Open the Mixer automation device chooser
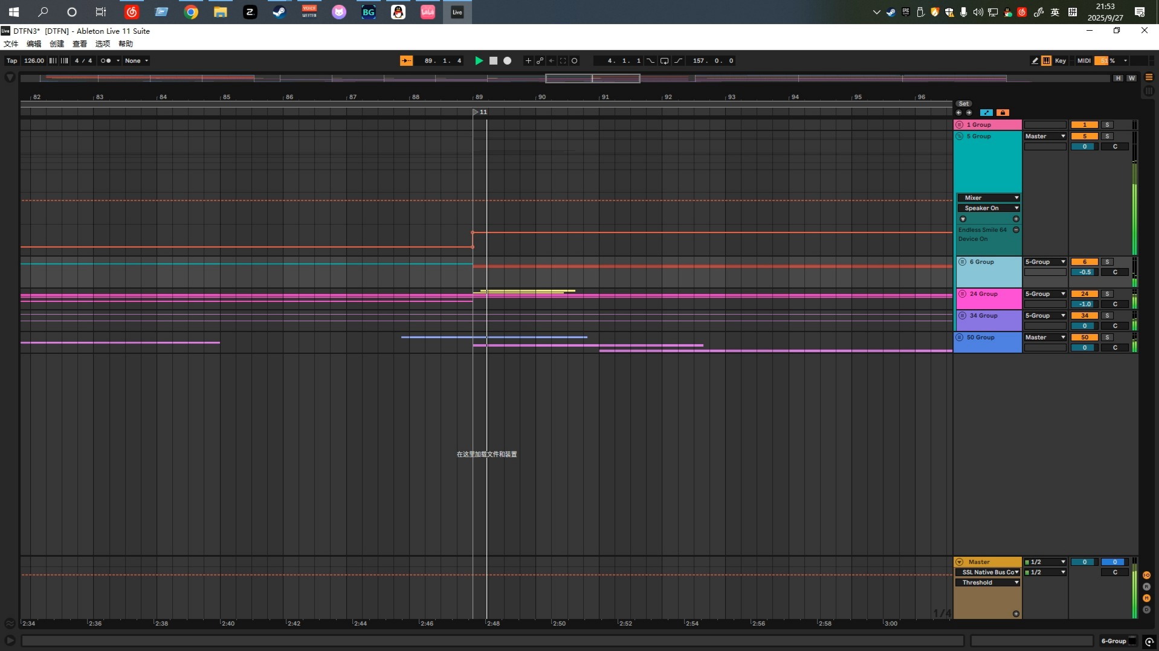This screenshot has width=1159, height=651. 989,198
